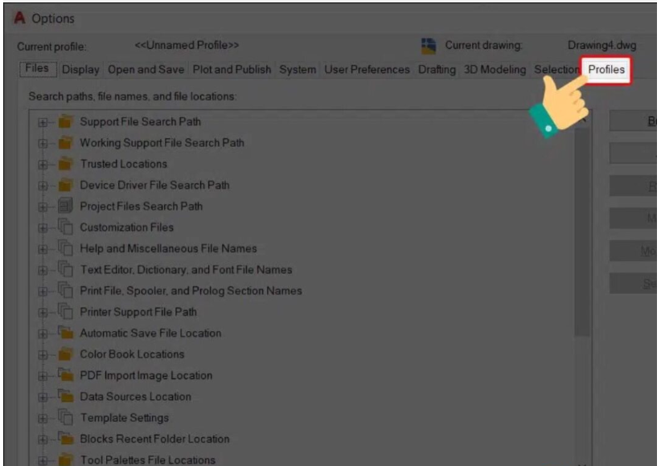
Task: Click the Automatic Save File Location icon
Action: 65,333
